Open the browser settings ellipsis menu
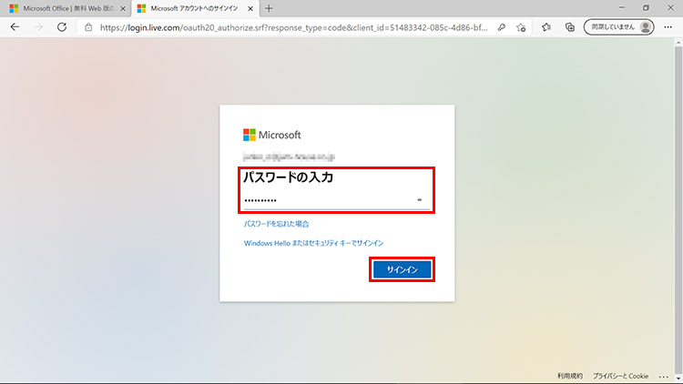The image size is (683, 384). point(669,27)
